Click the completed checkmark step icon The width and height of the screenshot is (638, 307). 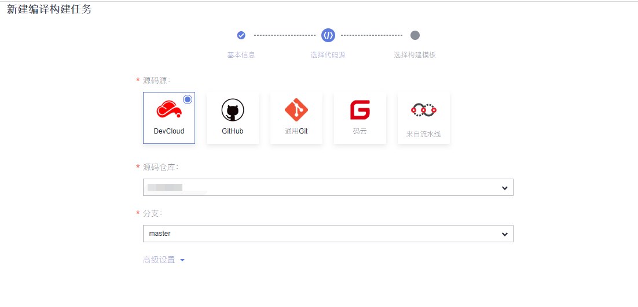click(x=241, y=35)
